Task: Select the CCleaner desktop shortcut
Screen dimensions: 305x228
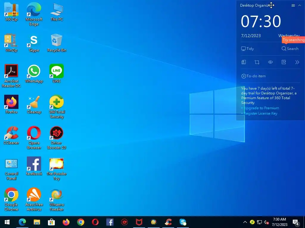Action: pos(11,135)
